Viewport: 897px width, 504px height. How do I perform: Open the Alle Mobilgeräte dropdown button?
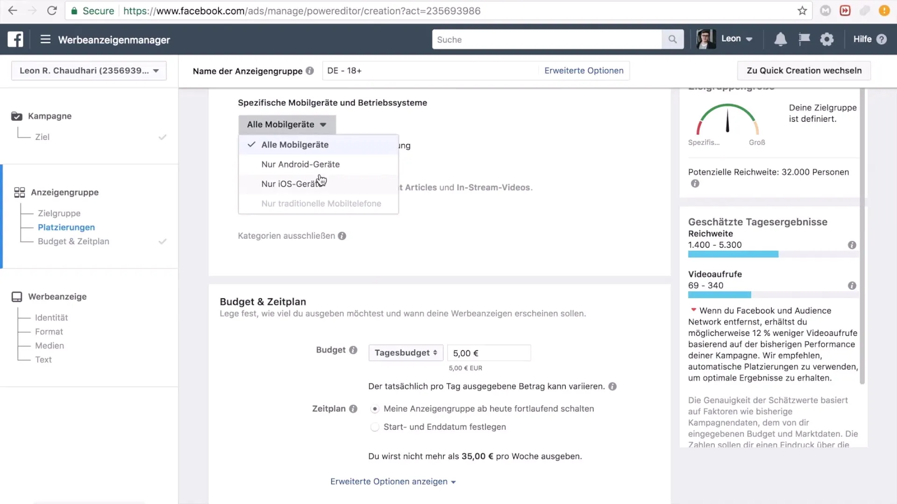pyautogui.click(x=287, y=125)
